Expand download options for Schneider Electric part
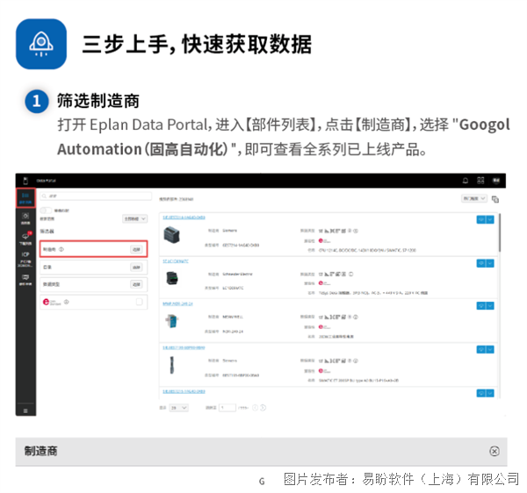The image size is (527, 493). tap(490, 263)
